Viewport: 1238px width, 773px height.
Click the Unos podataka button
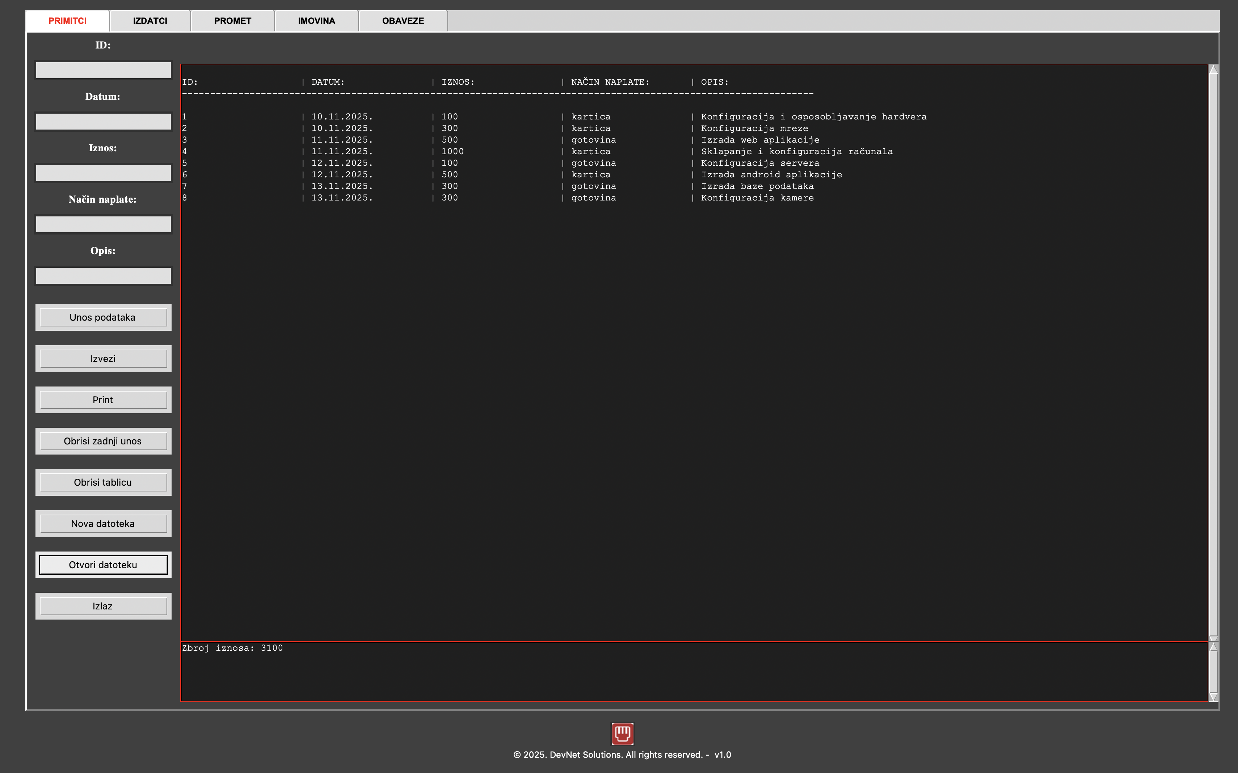click(103, 317)
